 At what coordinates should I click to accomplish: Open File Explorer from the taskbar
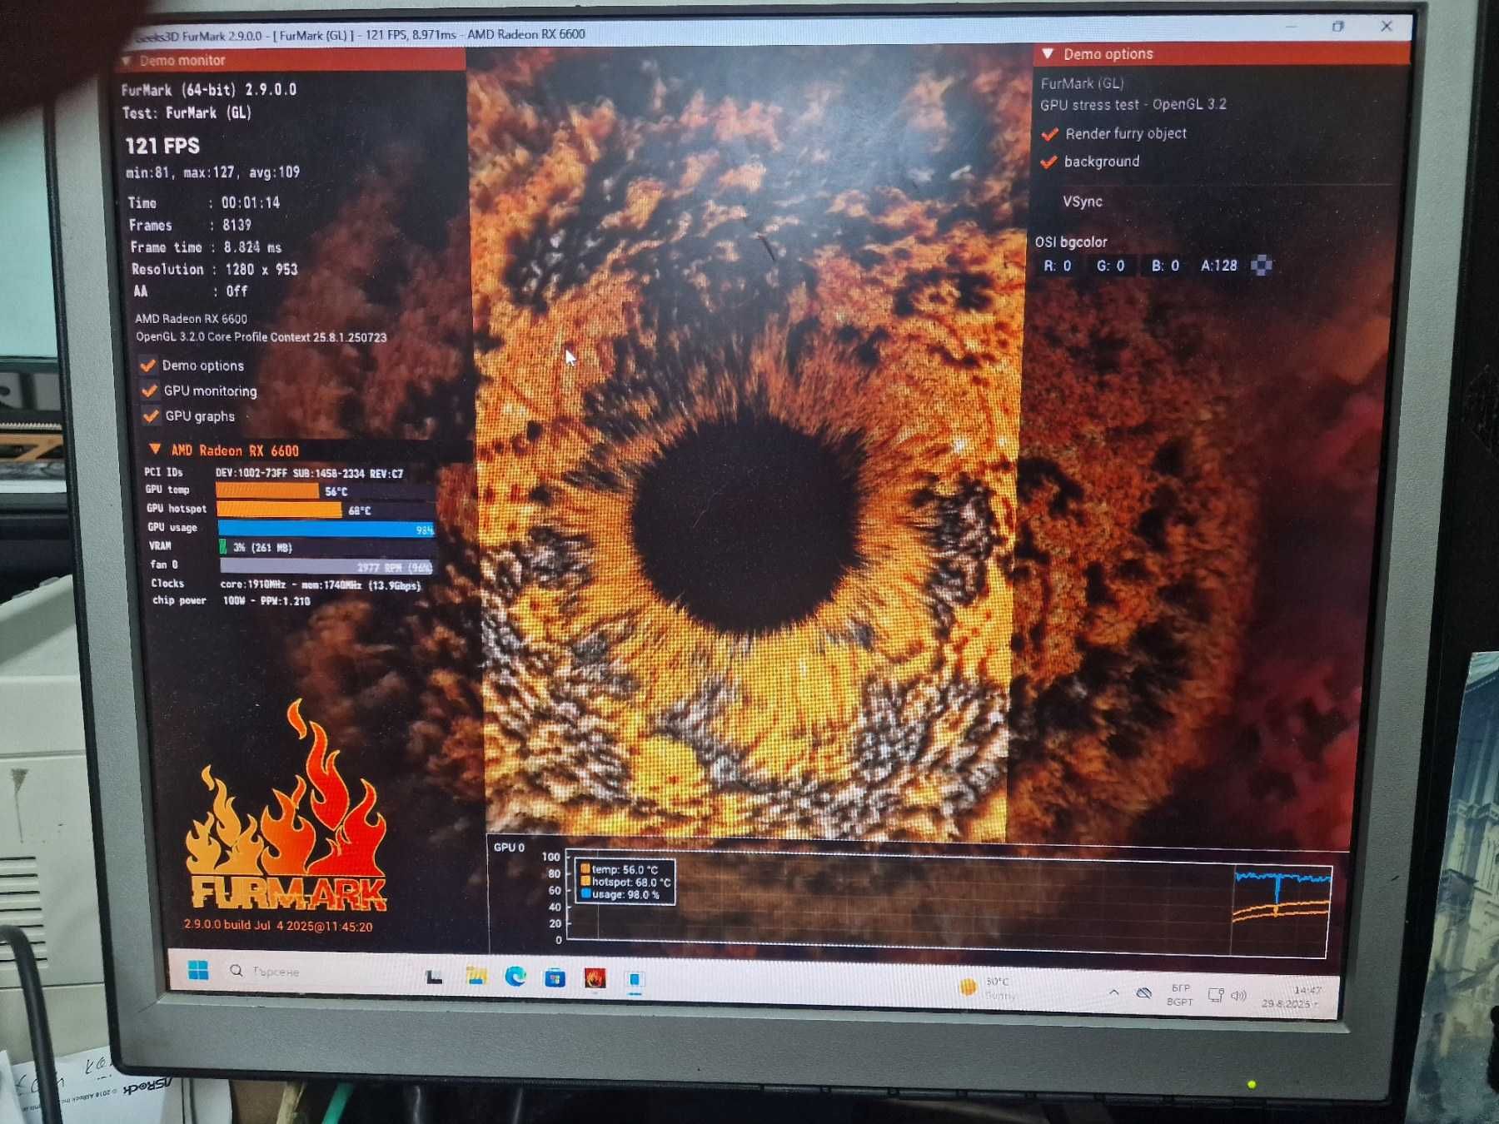(x=476, y=976)
